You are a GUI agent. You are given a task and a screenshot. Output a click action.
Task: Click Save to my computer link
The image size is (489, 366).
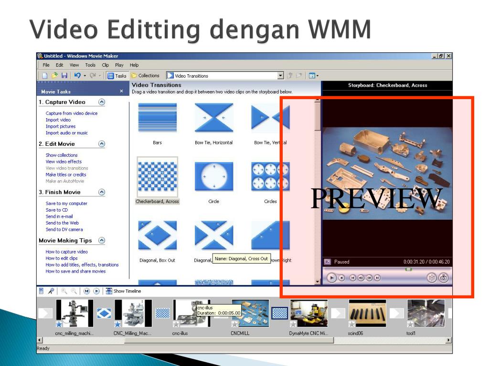pyautogui.click(x=66, y=203)
